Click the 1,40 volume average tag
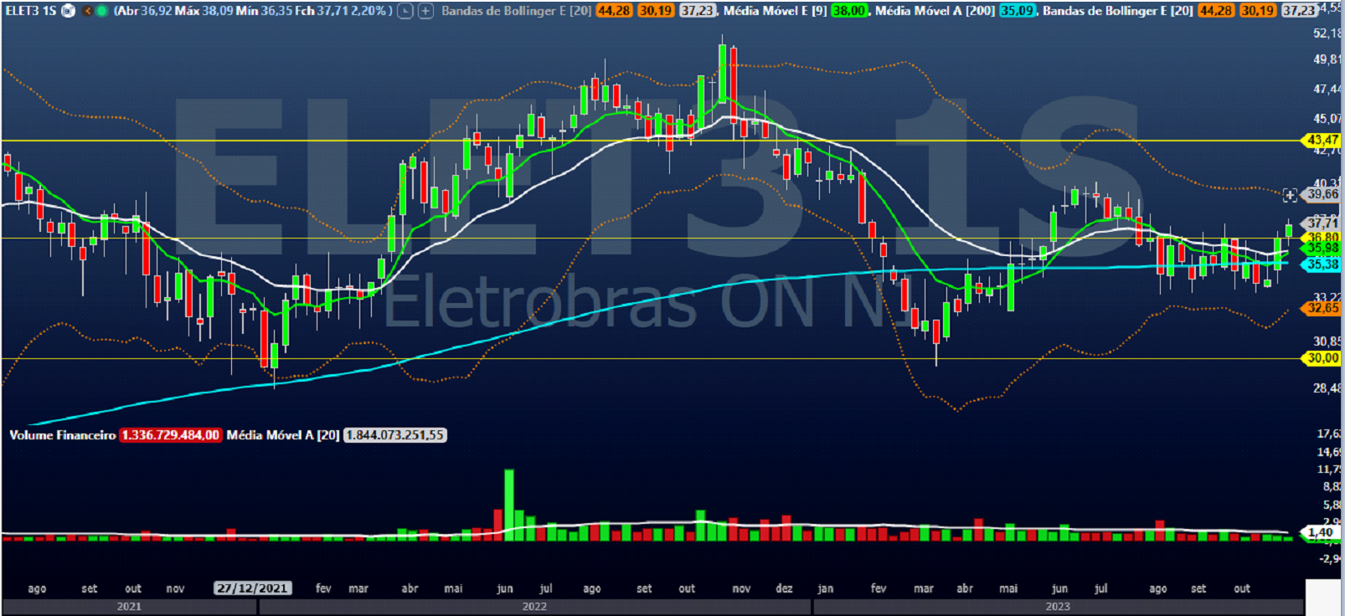Image resolution: width=1345 pixels, height=616 pixels. point(1320,532)
